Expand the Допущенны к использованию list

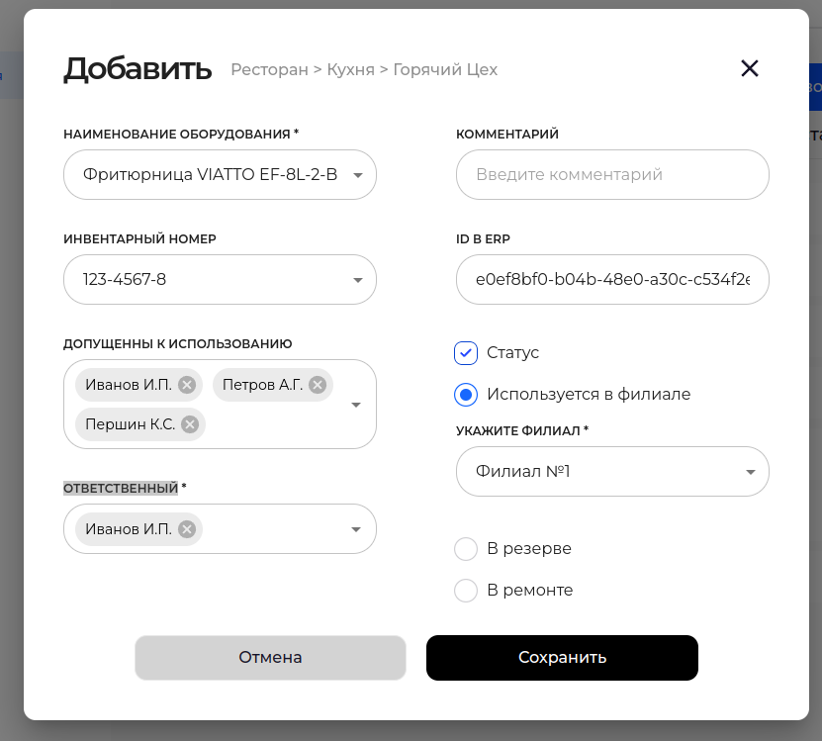(x=357, y=405)
